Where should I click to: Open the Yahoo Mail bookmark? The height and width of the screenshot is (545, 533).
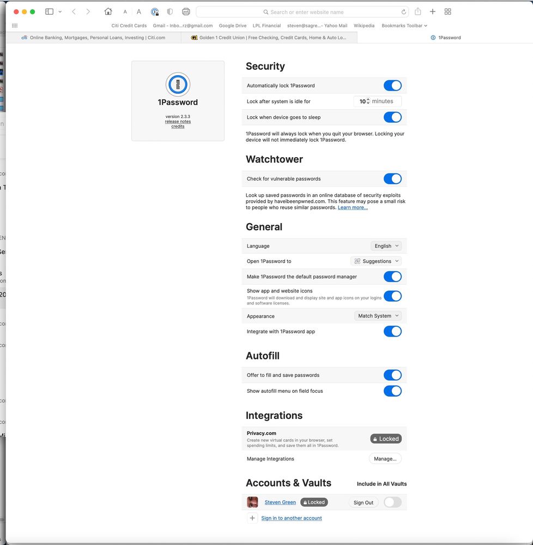(x=317, y=26)
